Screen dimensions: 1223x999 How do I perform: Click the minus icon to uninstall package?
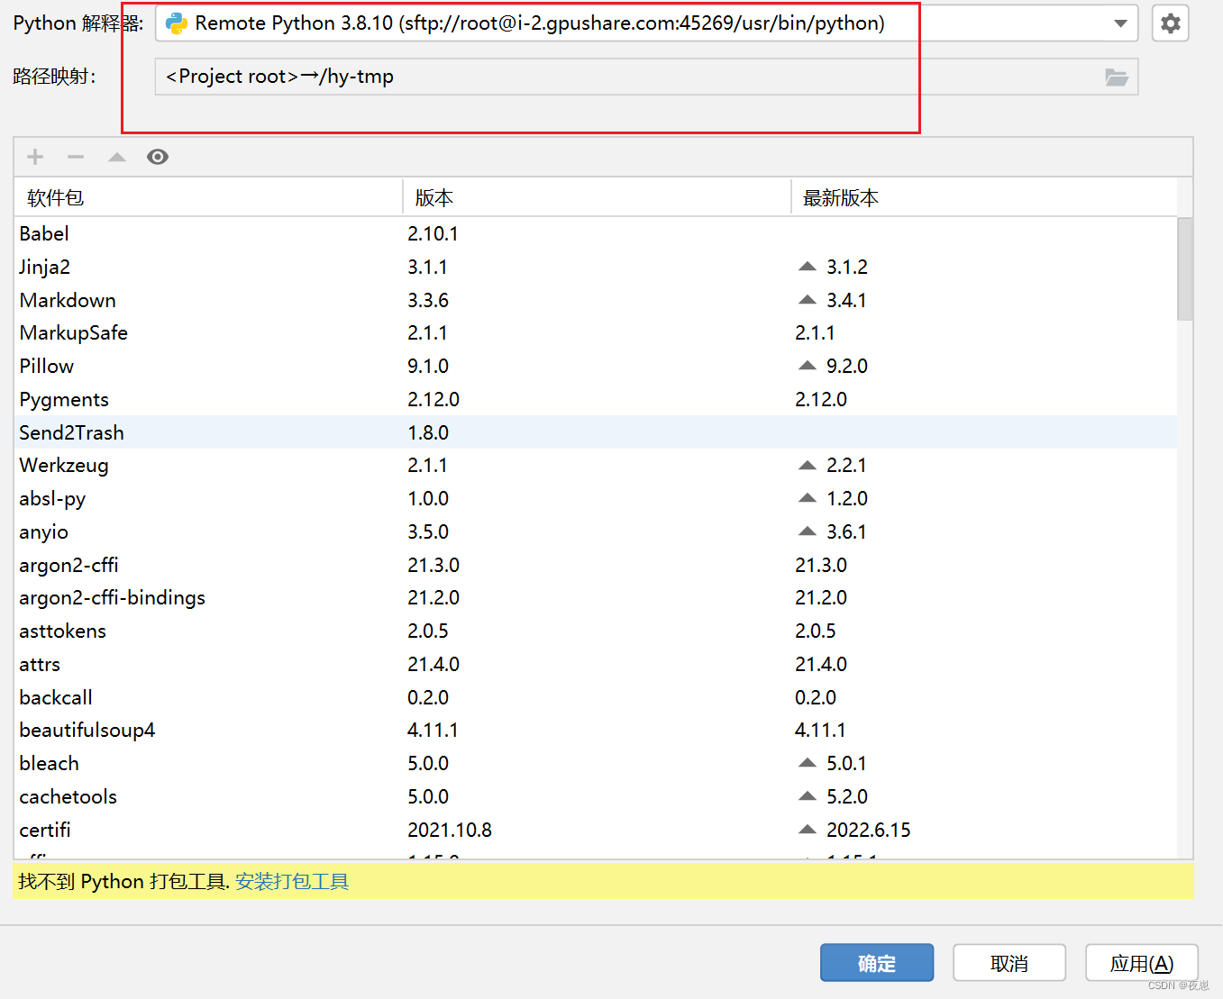click(76, 157)
